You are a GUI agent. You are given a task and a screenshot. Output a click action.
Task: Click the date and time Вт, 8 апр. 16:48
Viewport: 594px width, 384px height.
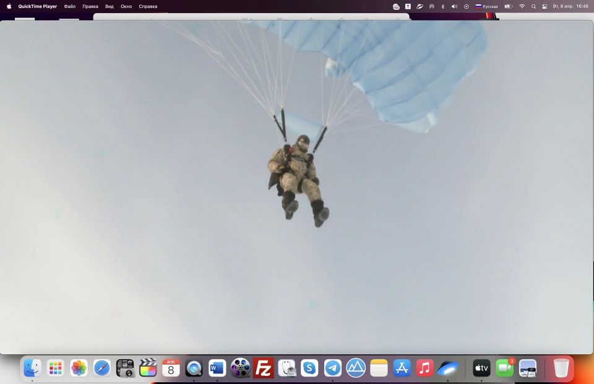[570, 6]
